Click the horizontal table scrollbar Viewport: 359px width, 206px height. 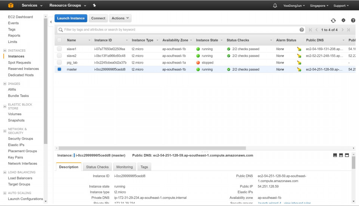pyautogui.click(x=152, y=148)
